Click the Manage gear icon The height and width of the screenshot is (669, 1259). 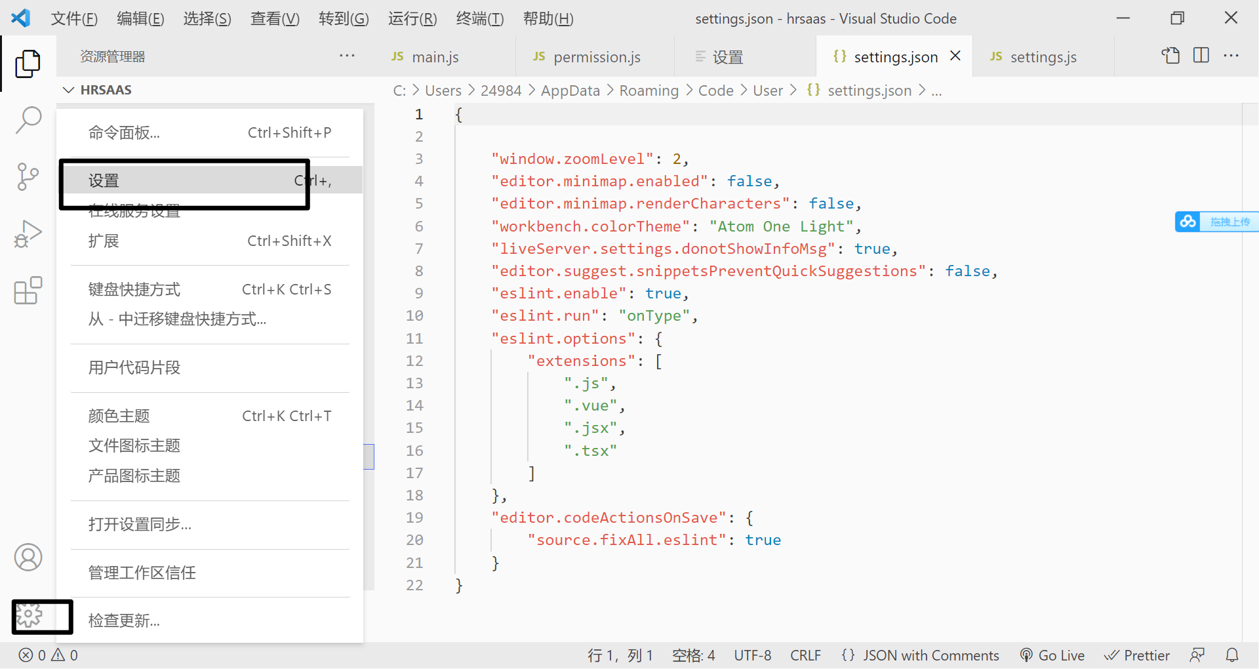click(x=29, y=615)
